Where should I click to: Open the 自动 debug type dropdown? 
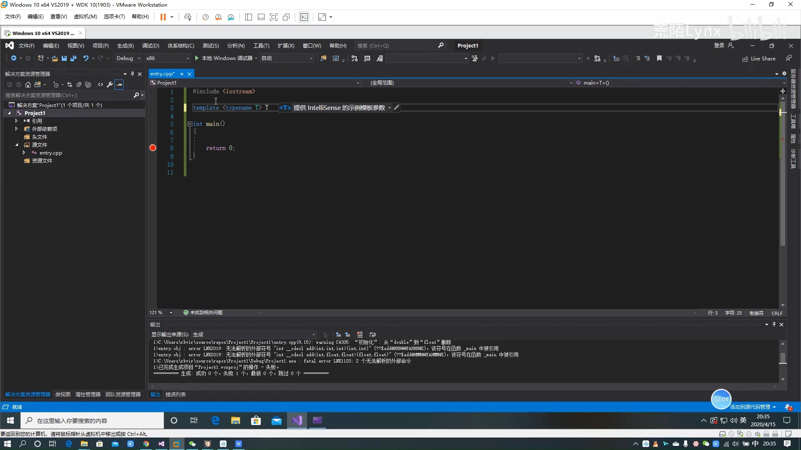(287, 58)
